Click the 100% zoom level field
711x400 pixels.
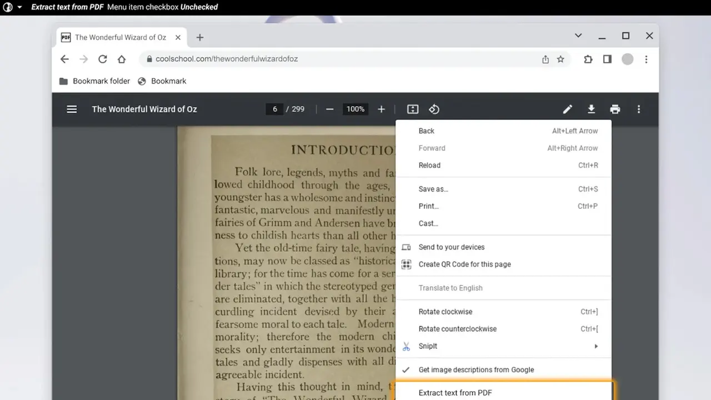tap(355, 109)
